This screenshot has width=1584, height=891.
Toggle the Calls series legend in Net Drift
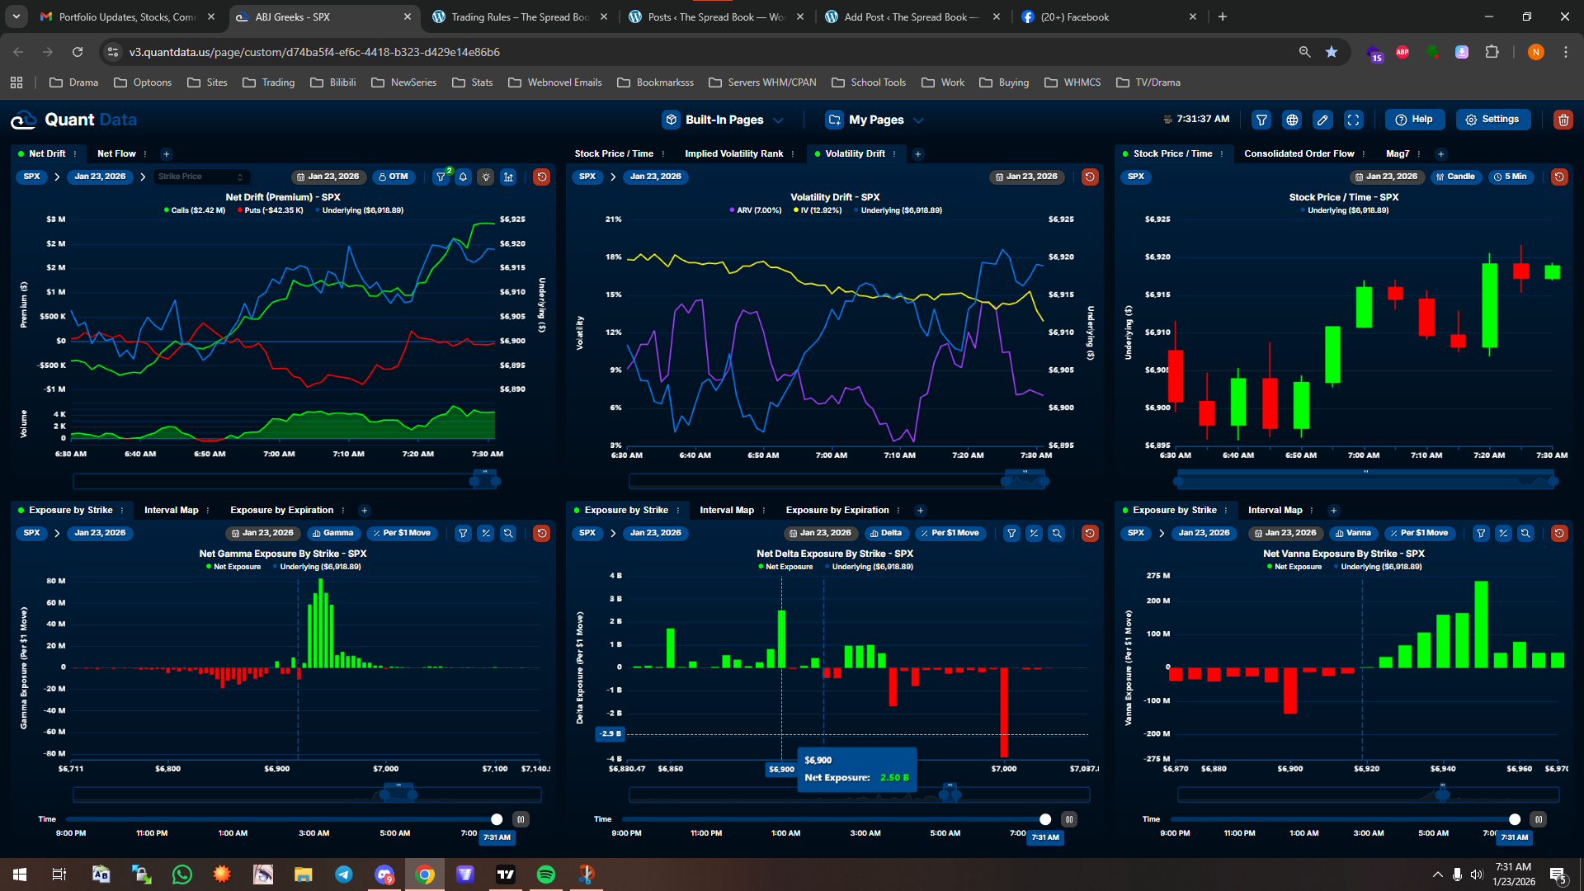tap(195, 210)
